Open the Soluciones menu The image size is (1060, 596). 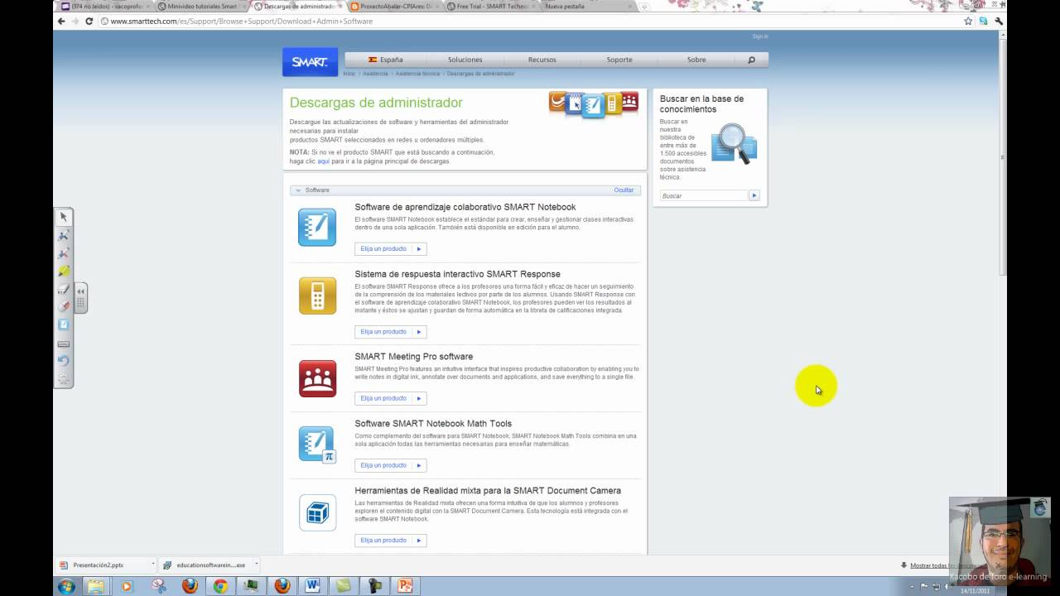click(x=465, y=60)
